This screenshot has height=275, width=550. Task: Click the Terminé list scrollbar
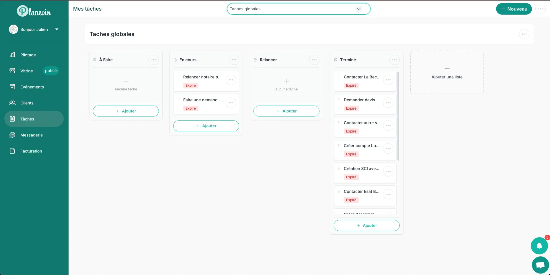click(x=398, y=116)
